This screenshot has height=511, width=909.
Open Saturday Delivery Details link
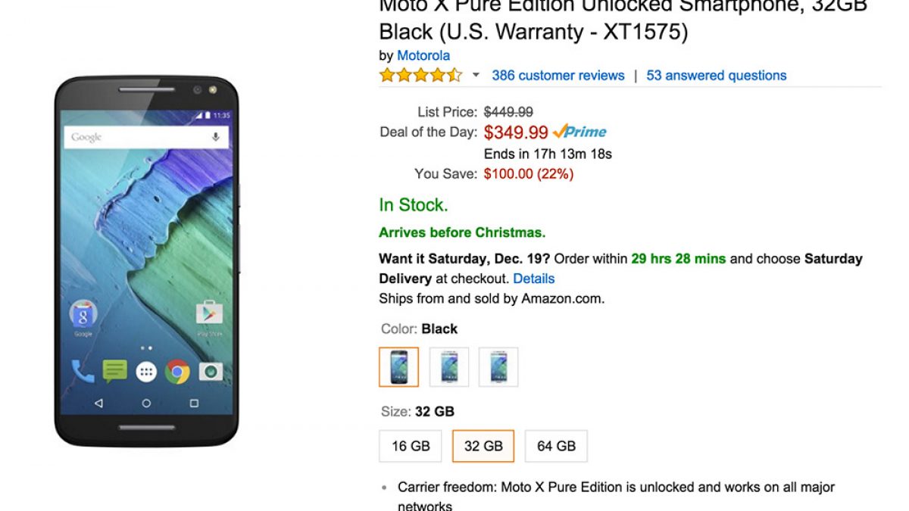[x=534, y=279]
